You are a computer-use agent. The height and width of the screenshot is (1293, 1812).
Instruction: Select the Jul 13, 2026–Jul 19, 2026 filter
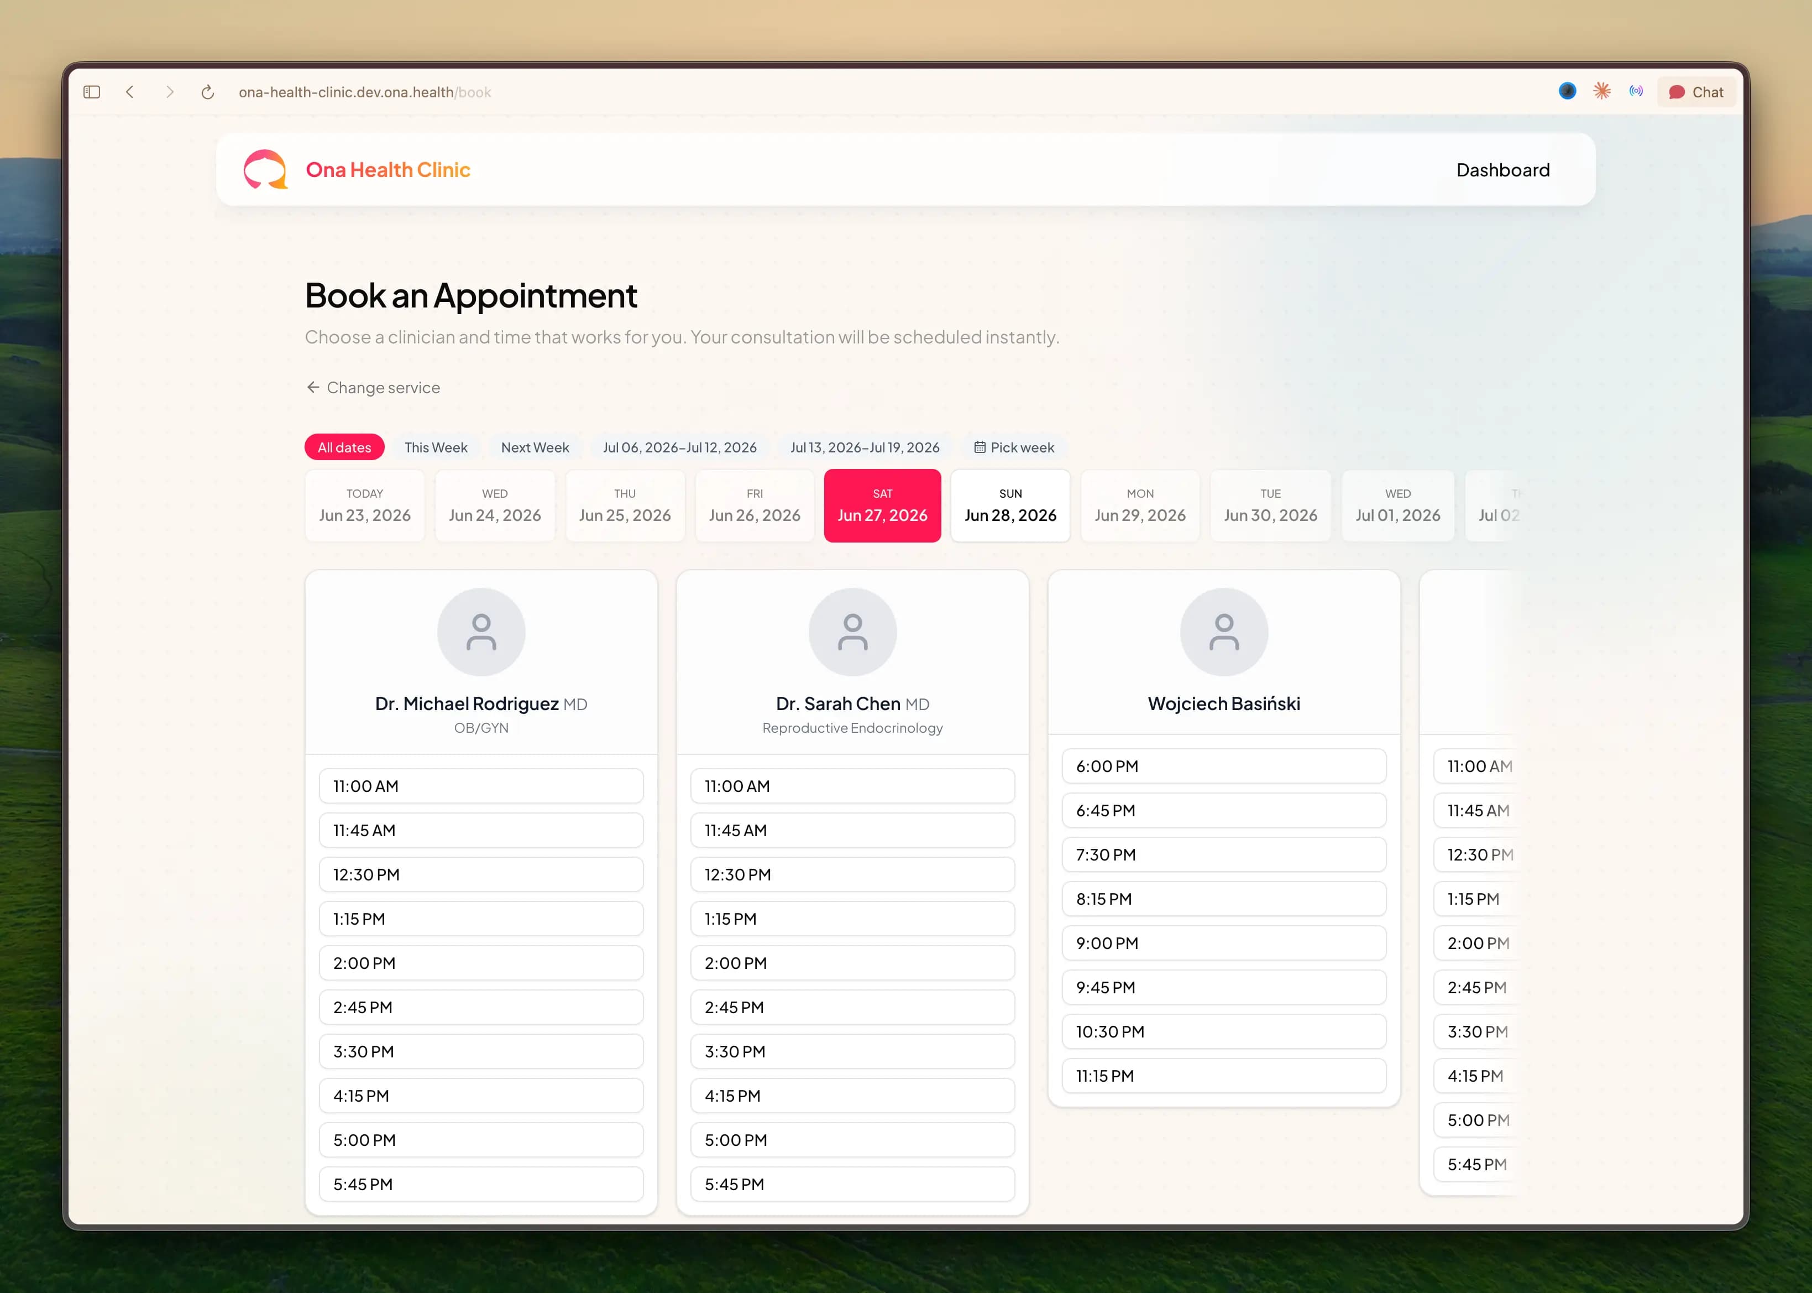(864, 447)
